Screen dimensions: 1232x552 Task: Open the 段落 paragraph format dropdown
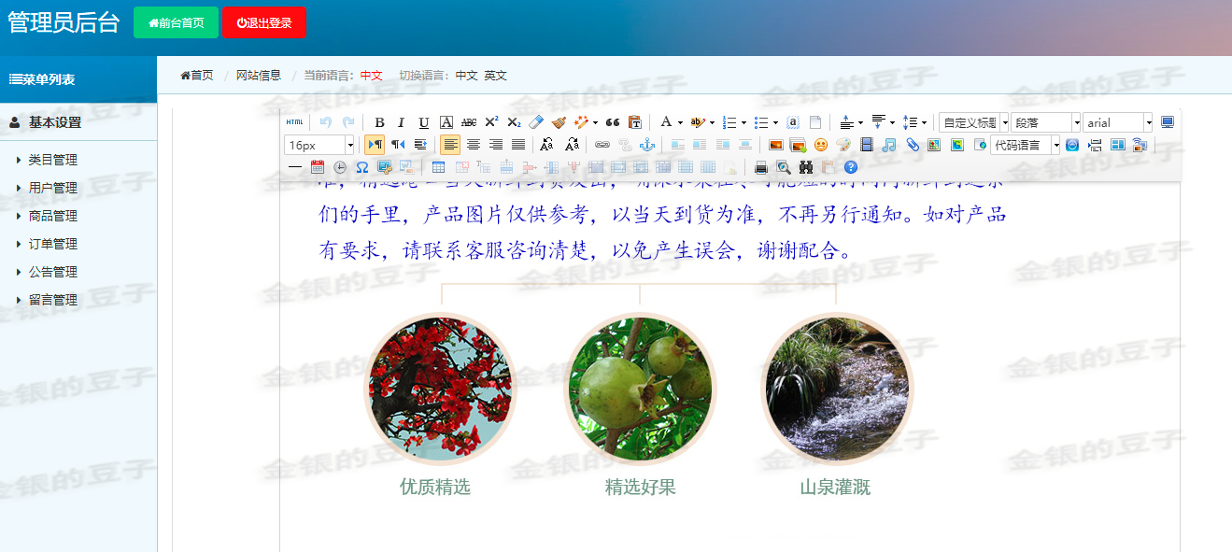click(x=1045, y=122)
